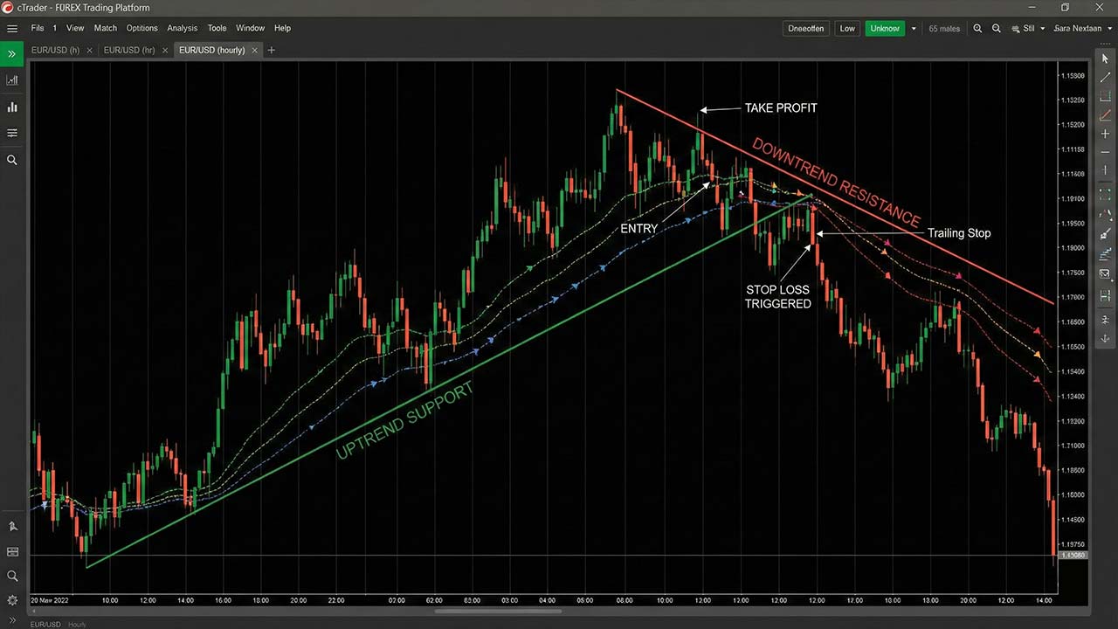Open the watchlist panel icon
Image resolution: width=1118 pixels, height=629 pixels.
point(12,133)
